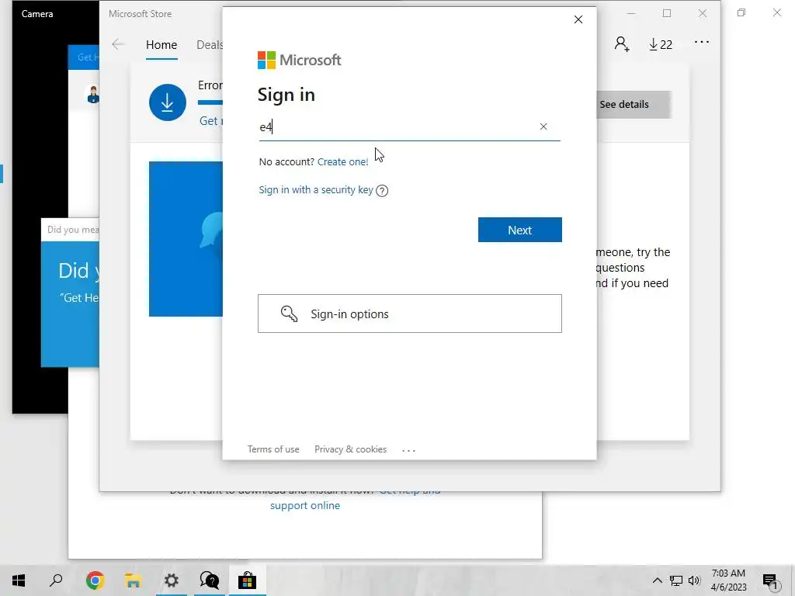This screenshot has width=795, height=596.
Task: Click the Microsoft logo in sign-in dialog
Action: tap(299, 60)
